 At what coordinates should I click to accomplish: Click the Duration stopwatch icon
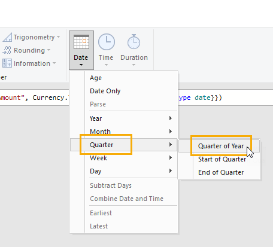(x=134, y=42)
